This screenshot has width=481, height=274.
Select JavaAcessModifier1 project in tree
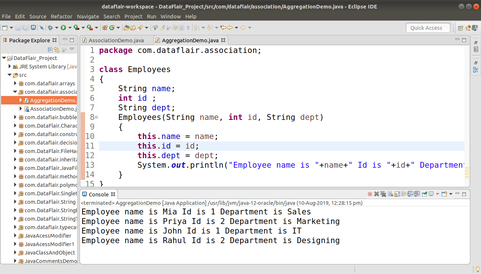[49, 244]
